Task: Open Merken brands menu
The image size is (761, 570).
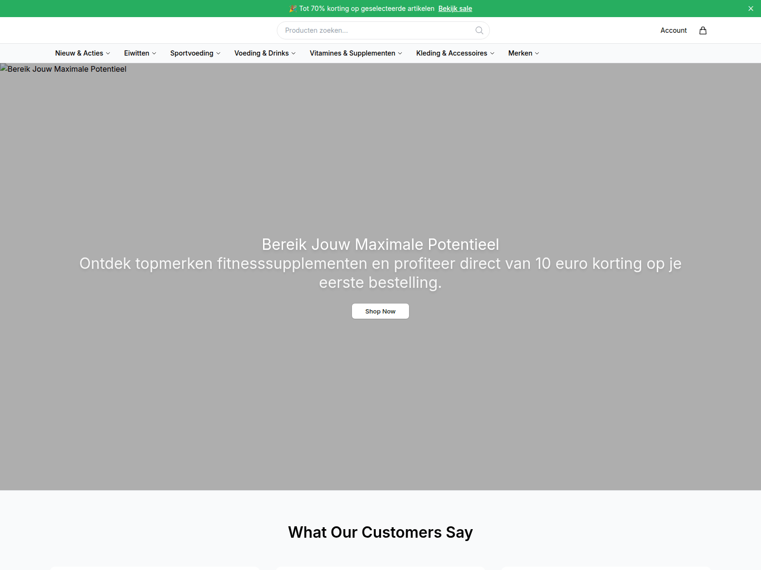Action: pos(520,53)
